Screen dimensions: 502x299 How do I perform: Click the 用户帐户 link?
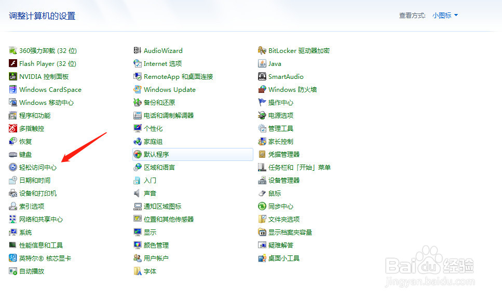(x=156, y=259)
